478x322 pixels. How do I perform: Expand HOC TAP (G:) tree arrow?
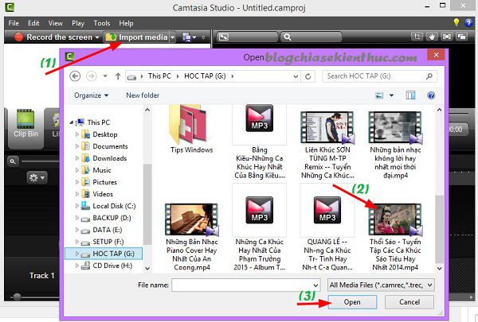pos(76,254)
